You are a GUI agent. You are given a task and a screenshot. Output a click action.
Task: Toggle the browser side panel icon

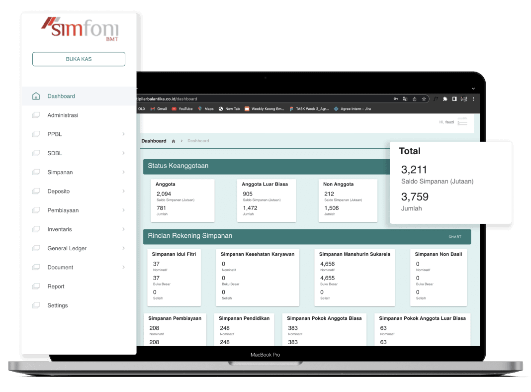pos(454,99)
